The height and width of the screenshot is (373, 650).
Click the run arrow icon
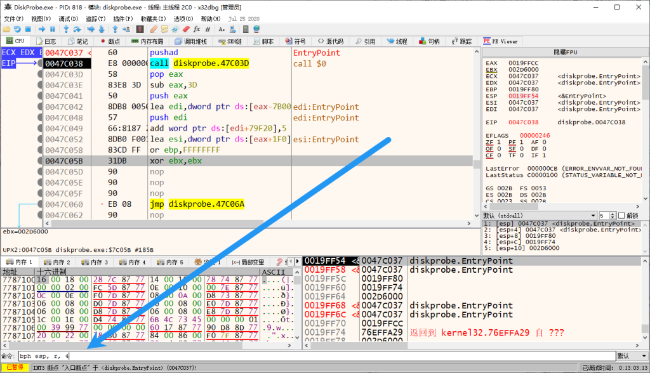[x=41, y=29]
